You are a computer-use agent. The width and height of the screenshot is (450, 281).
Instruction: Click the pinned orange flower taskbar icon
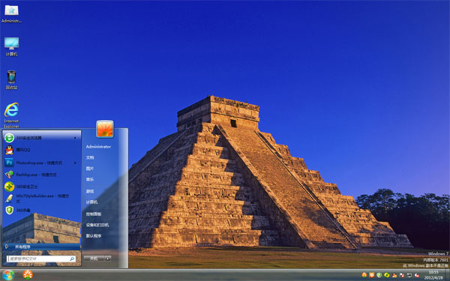point(28,275)
